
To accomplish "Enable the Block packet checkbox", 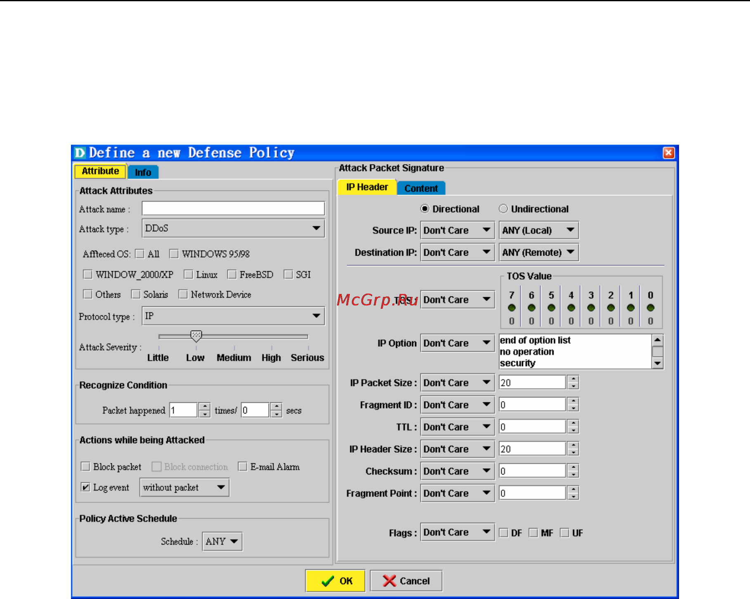I will pos(85,466).
